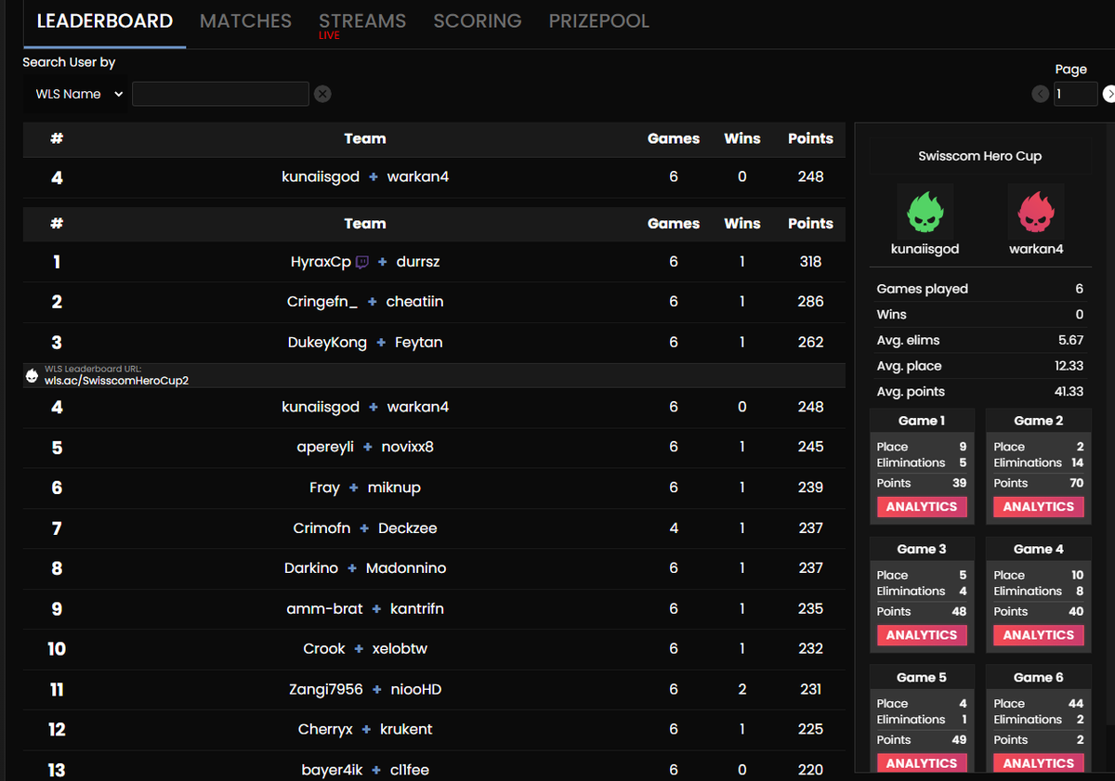Image resolution: width=1115 pixels, height=781 pixels.
Task: Open Analytics for Game 2
Action: pyautogui.click(x=1039, y=507)
